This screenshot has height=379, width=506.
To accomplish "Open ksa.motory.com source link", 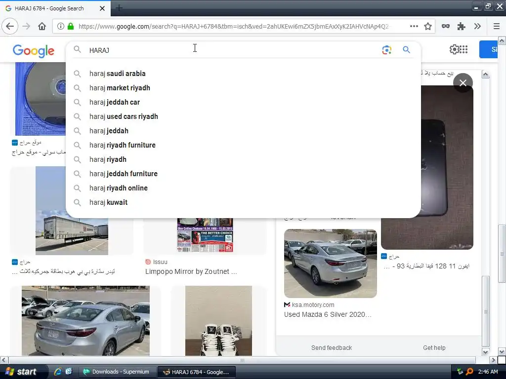I will (x=309, y=304).
